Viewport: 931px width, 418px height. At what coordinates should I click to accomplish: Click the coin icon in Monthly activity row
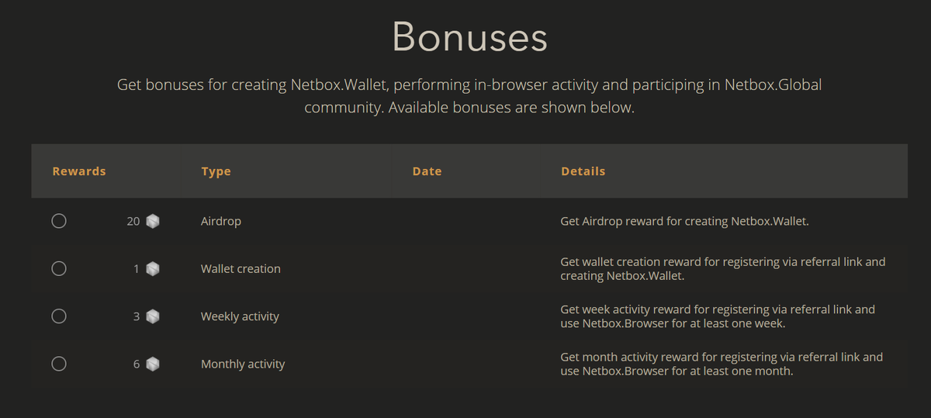pos(153,364)
